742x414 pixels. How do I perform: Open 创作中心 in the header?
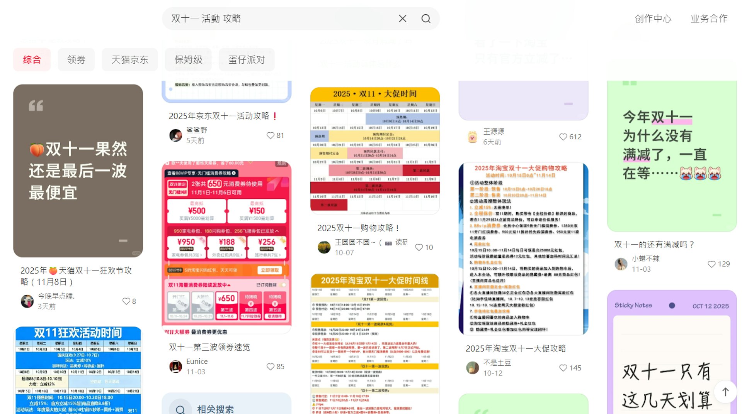tap(653, 19)
